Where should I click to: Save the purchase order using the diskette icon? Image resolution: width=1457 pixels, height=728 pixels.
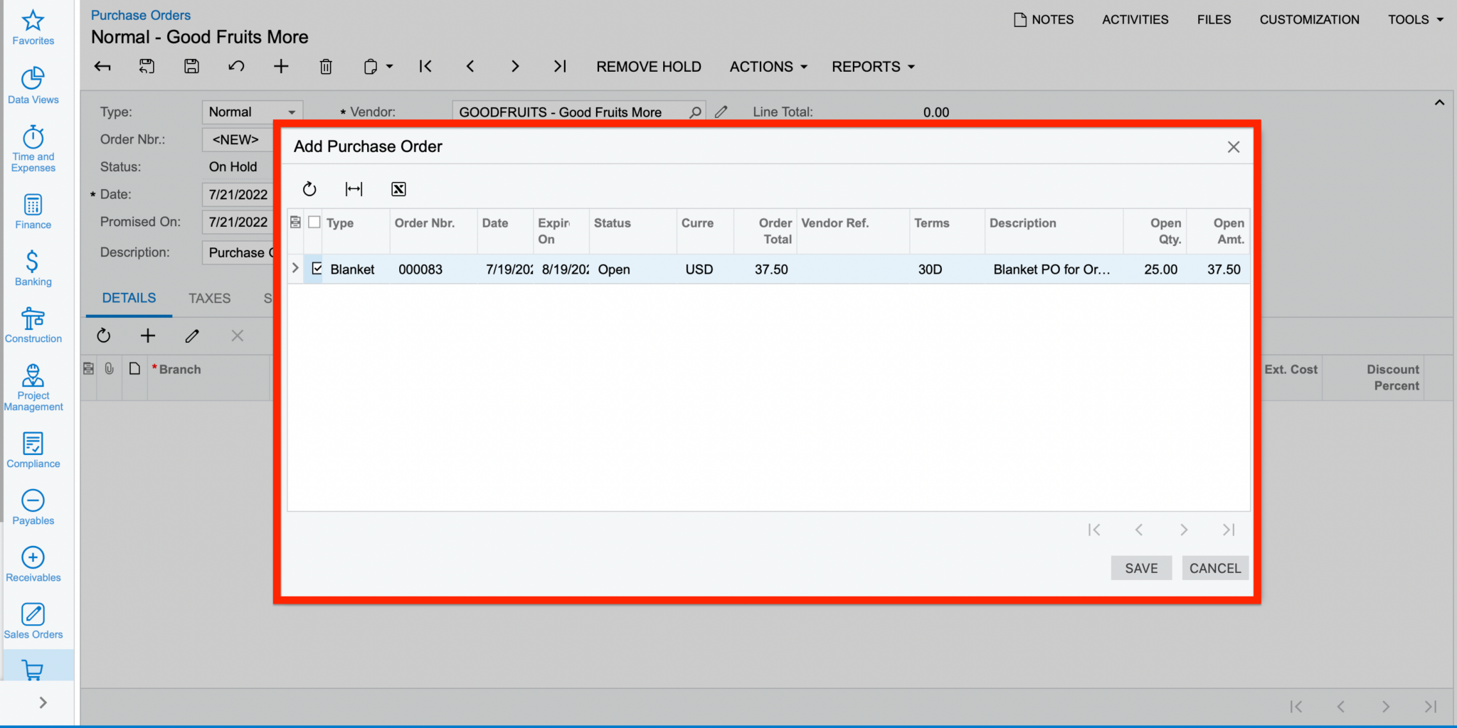click(191, 66)
